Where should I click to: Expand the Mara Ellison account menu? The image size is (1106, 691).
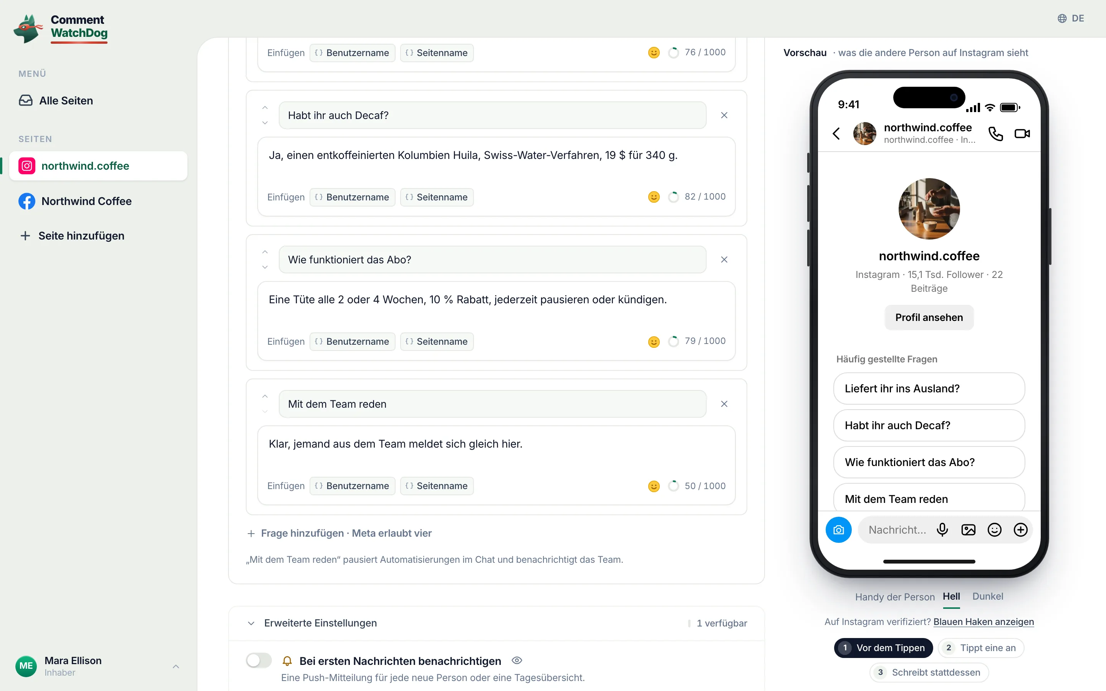pyautogui.click(x=98, y=666)
